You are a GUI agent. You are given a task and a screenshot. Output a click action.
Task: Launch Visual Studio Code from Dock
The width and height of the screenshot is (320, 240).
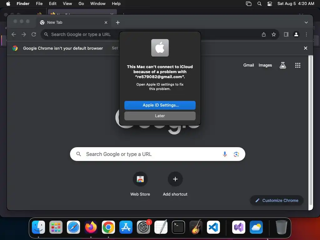[x=213, y=227]
